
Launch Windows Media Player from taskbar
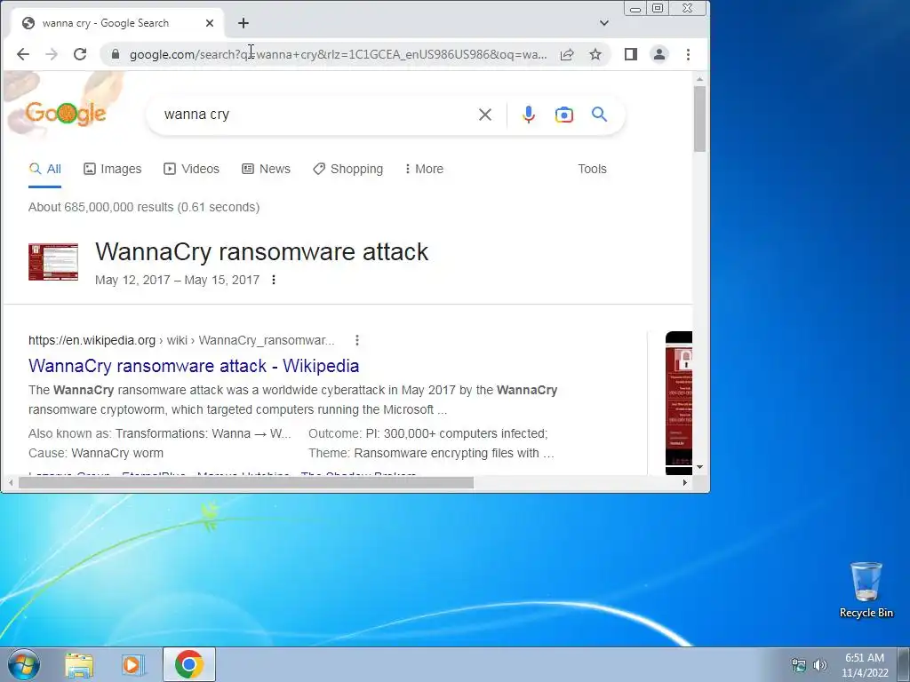point(133,664)
